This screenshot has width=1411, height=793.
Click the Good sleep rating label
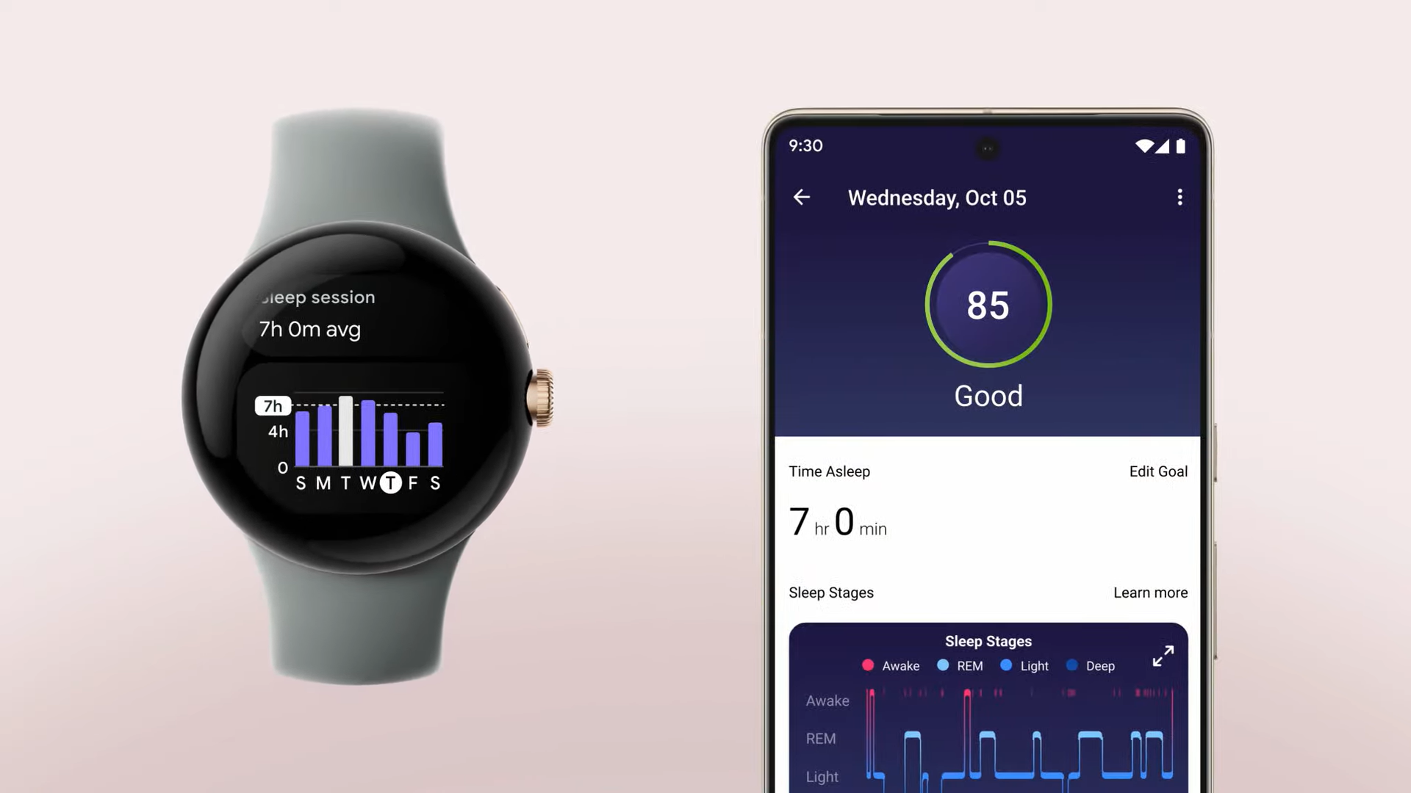tap(988, 395)
